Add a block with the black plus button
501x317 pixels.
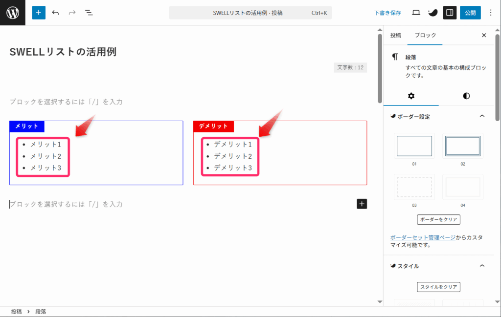click(x=362, y=204)
